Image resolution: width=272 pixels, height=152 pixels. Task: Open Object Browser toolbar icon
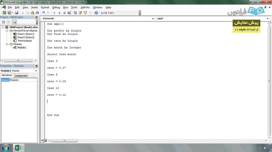coord(85,13)
